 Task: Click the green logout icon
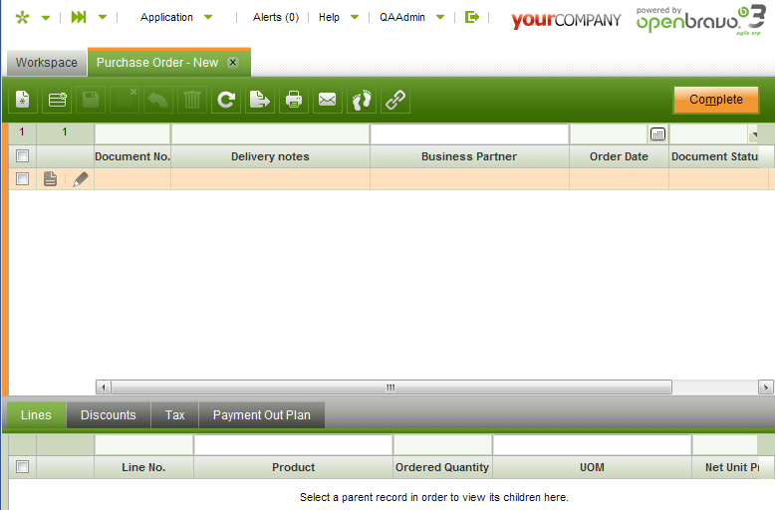click(x=472, y=17)
